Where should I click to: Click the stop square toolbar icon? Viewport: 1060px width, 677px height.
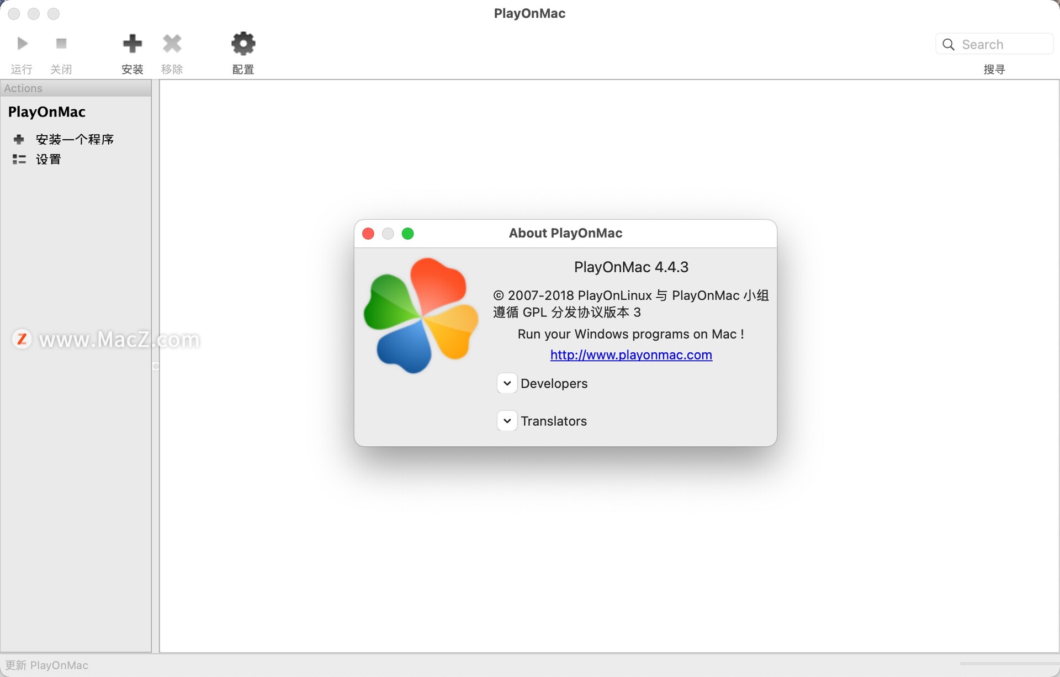(61, 44)
